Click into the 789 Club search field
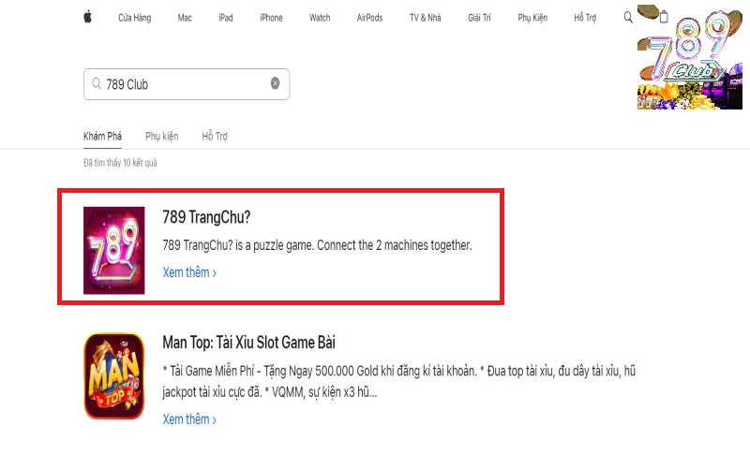This screenshot has width=750, height=468. pos(187,84)
